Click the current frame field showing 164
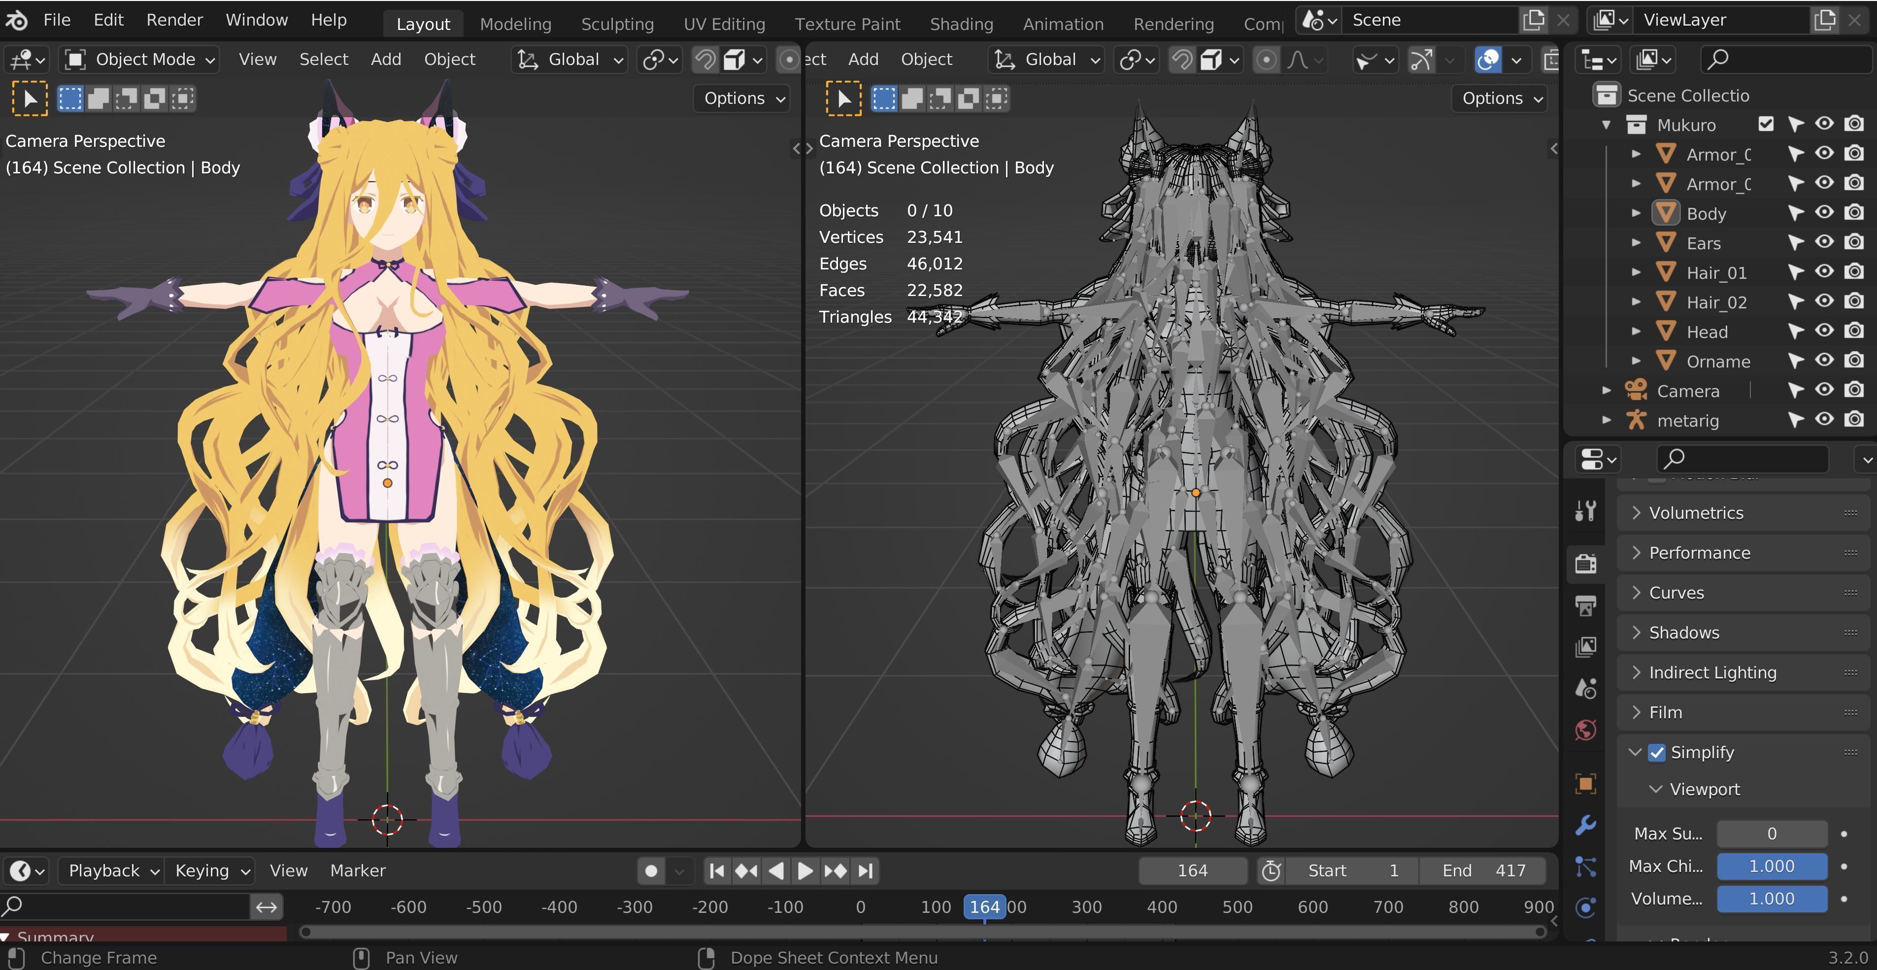 (x=1193, y=871)
